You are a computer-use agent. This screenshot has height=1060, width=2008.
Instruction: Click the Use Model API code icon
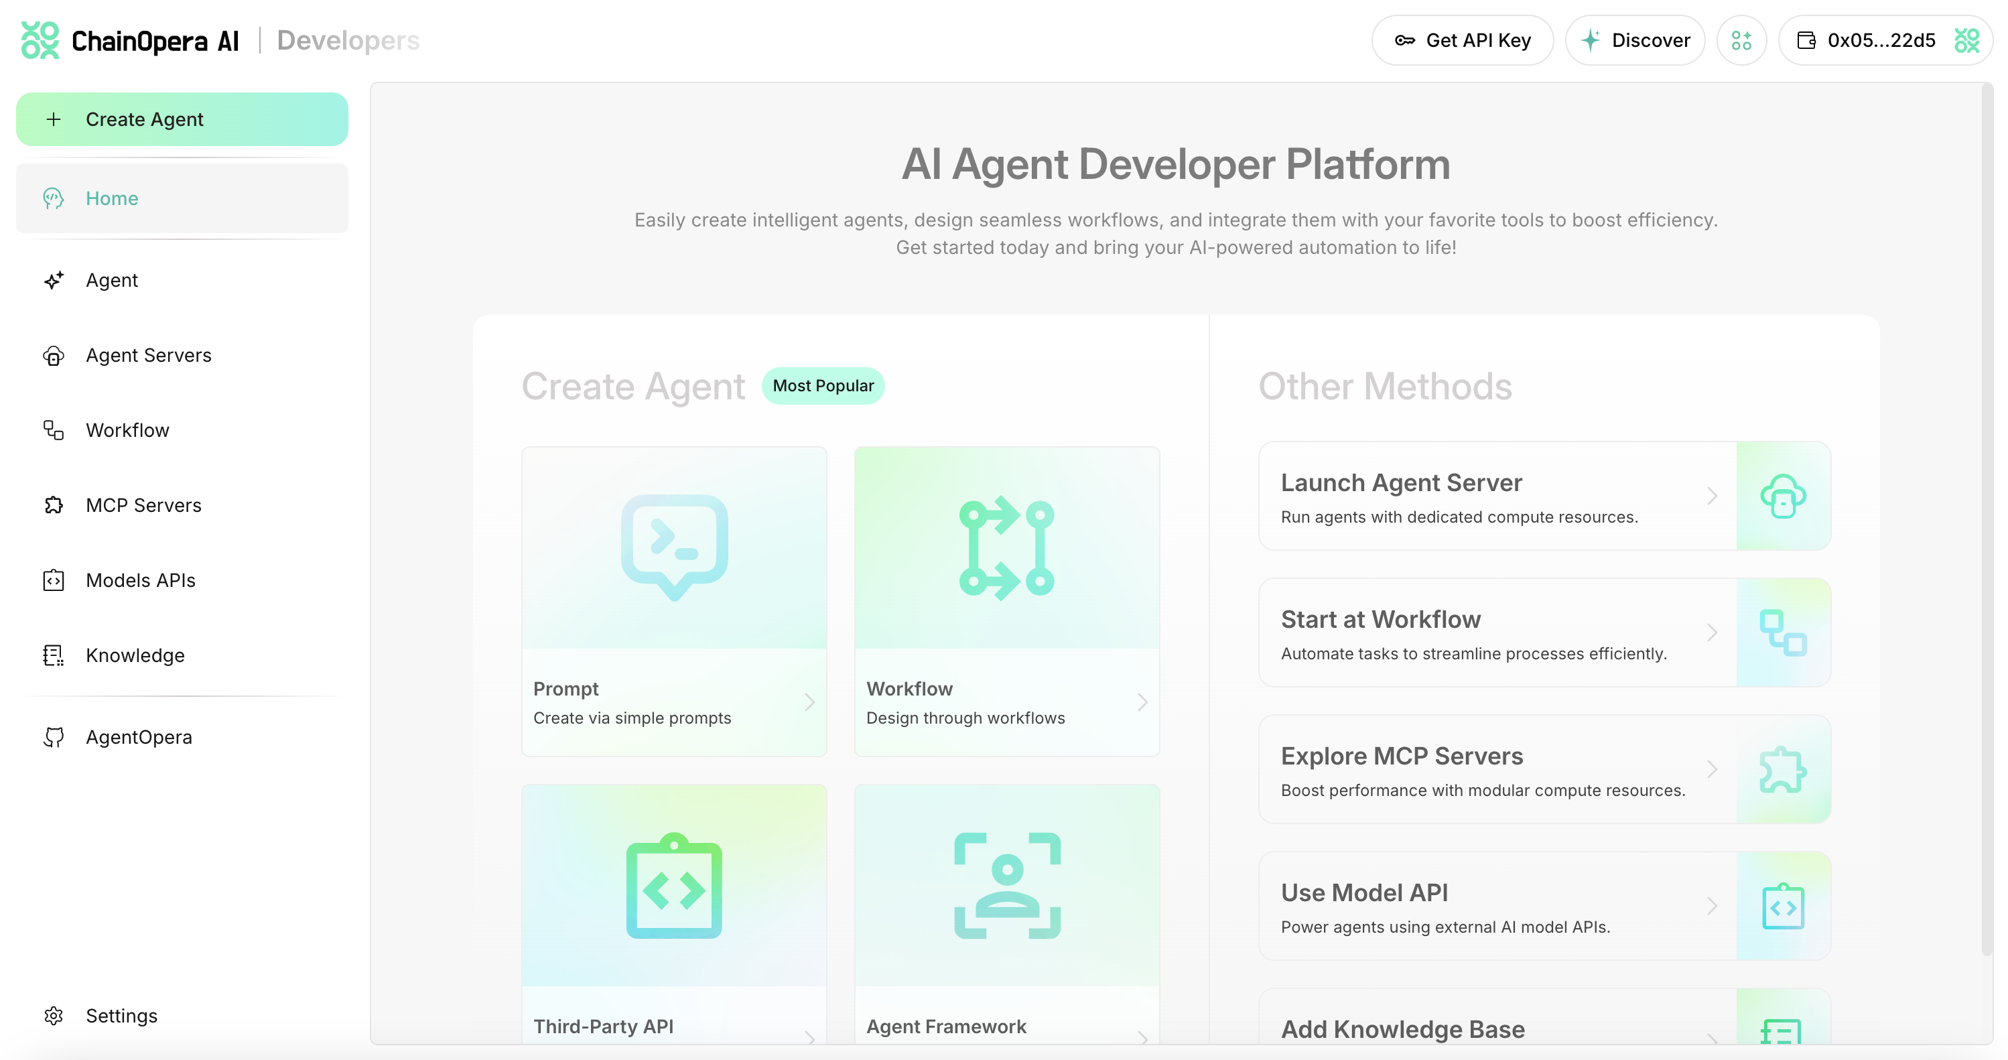point(1783,906)
